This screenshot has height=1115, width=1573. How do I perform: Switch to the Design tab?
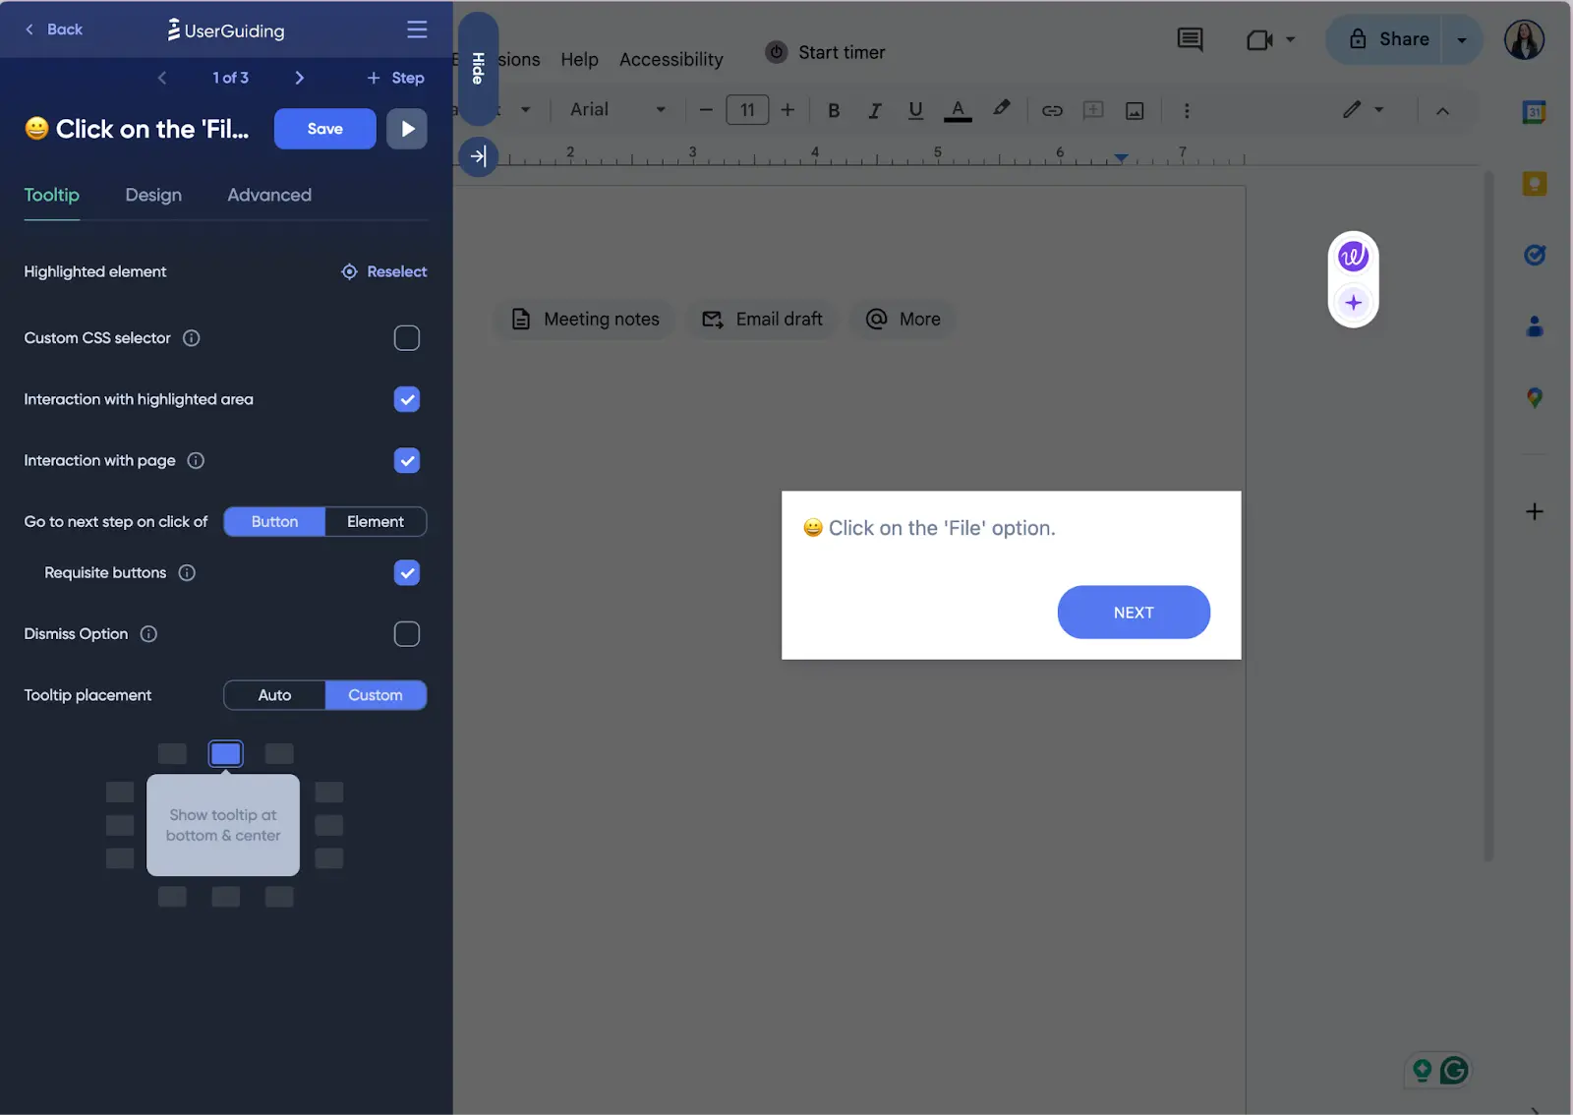(153, 195)
